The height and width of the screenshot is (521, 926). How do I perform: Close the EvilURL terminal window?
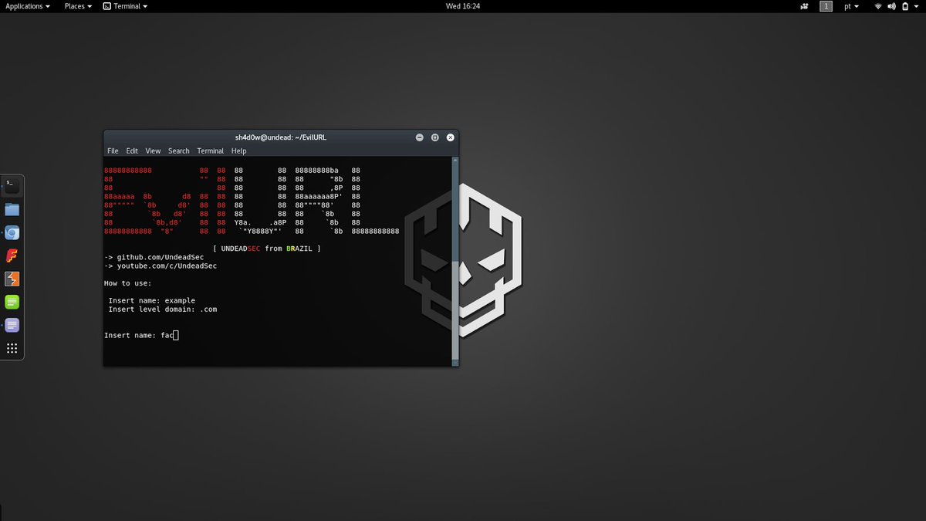451,137
